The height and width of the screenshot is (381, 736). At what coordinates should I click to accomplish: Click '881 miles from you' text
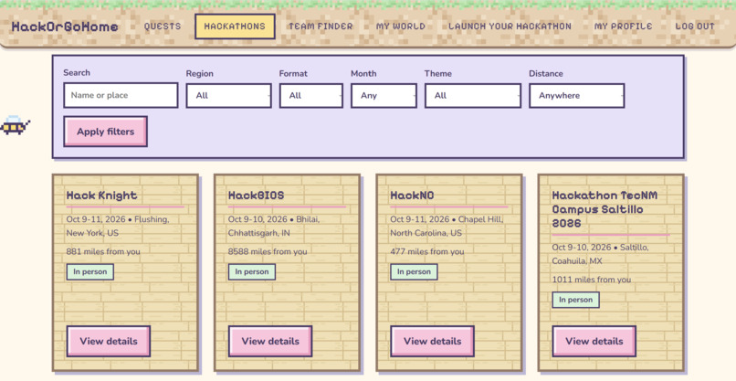pos(103,251)
